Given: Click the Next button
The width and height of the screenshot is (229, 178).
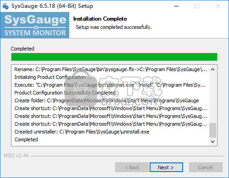Looking at the screenshot, I should point(166,167).
